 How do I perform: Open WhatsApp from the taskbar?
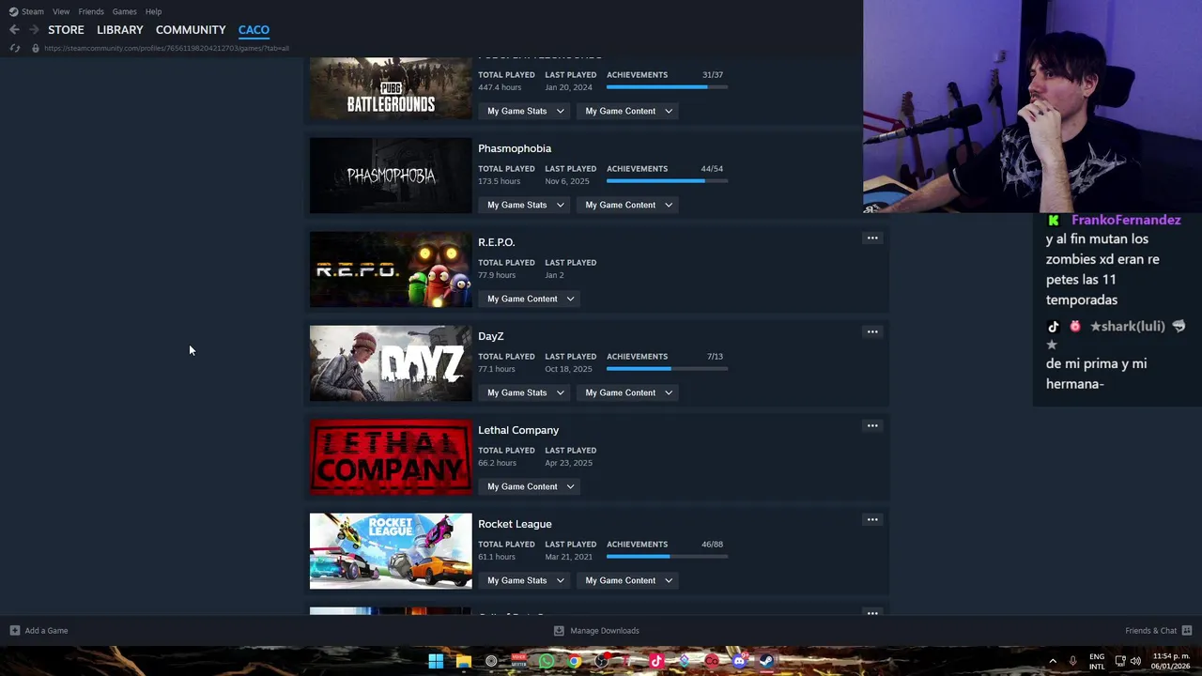(x=546, y=661)
